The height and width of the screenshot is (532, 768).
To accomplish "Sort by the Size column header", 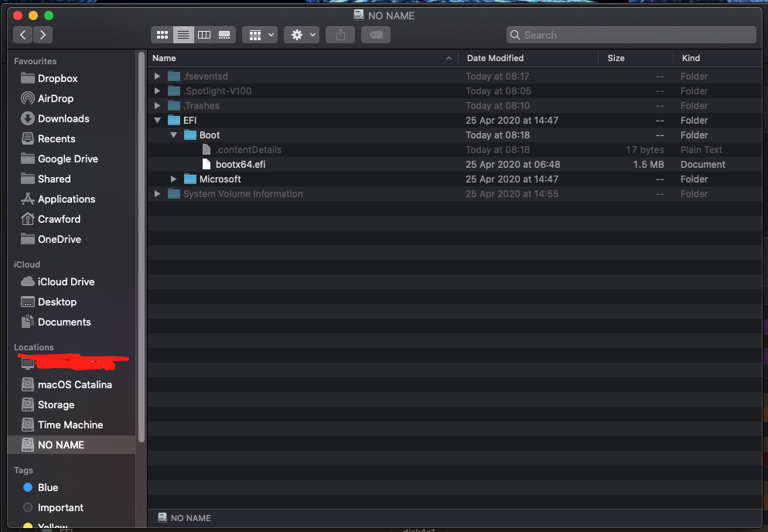I will [636, 58].
